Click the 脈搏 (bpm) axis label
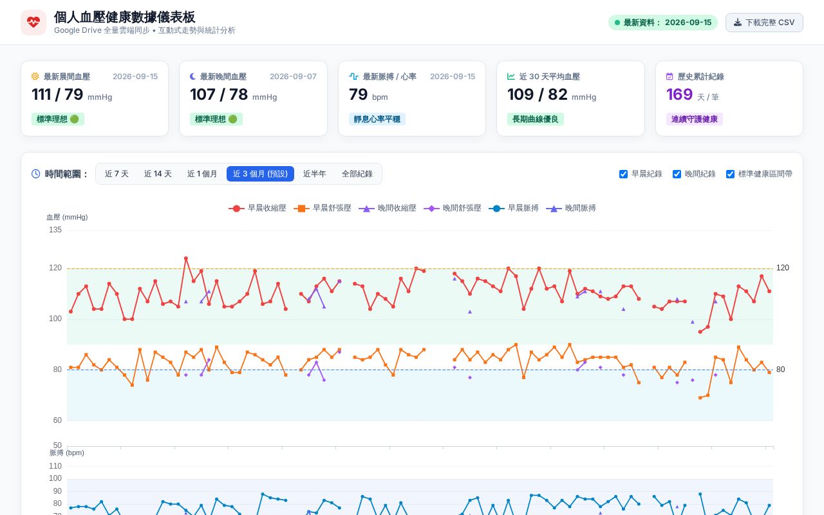 coord(67,453)
